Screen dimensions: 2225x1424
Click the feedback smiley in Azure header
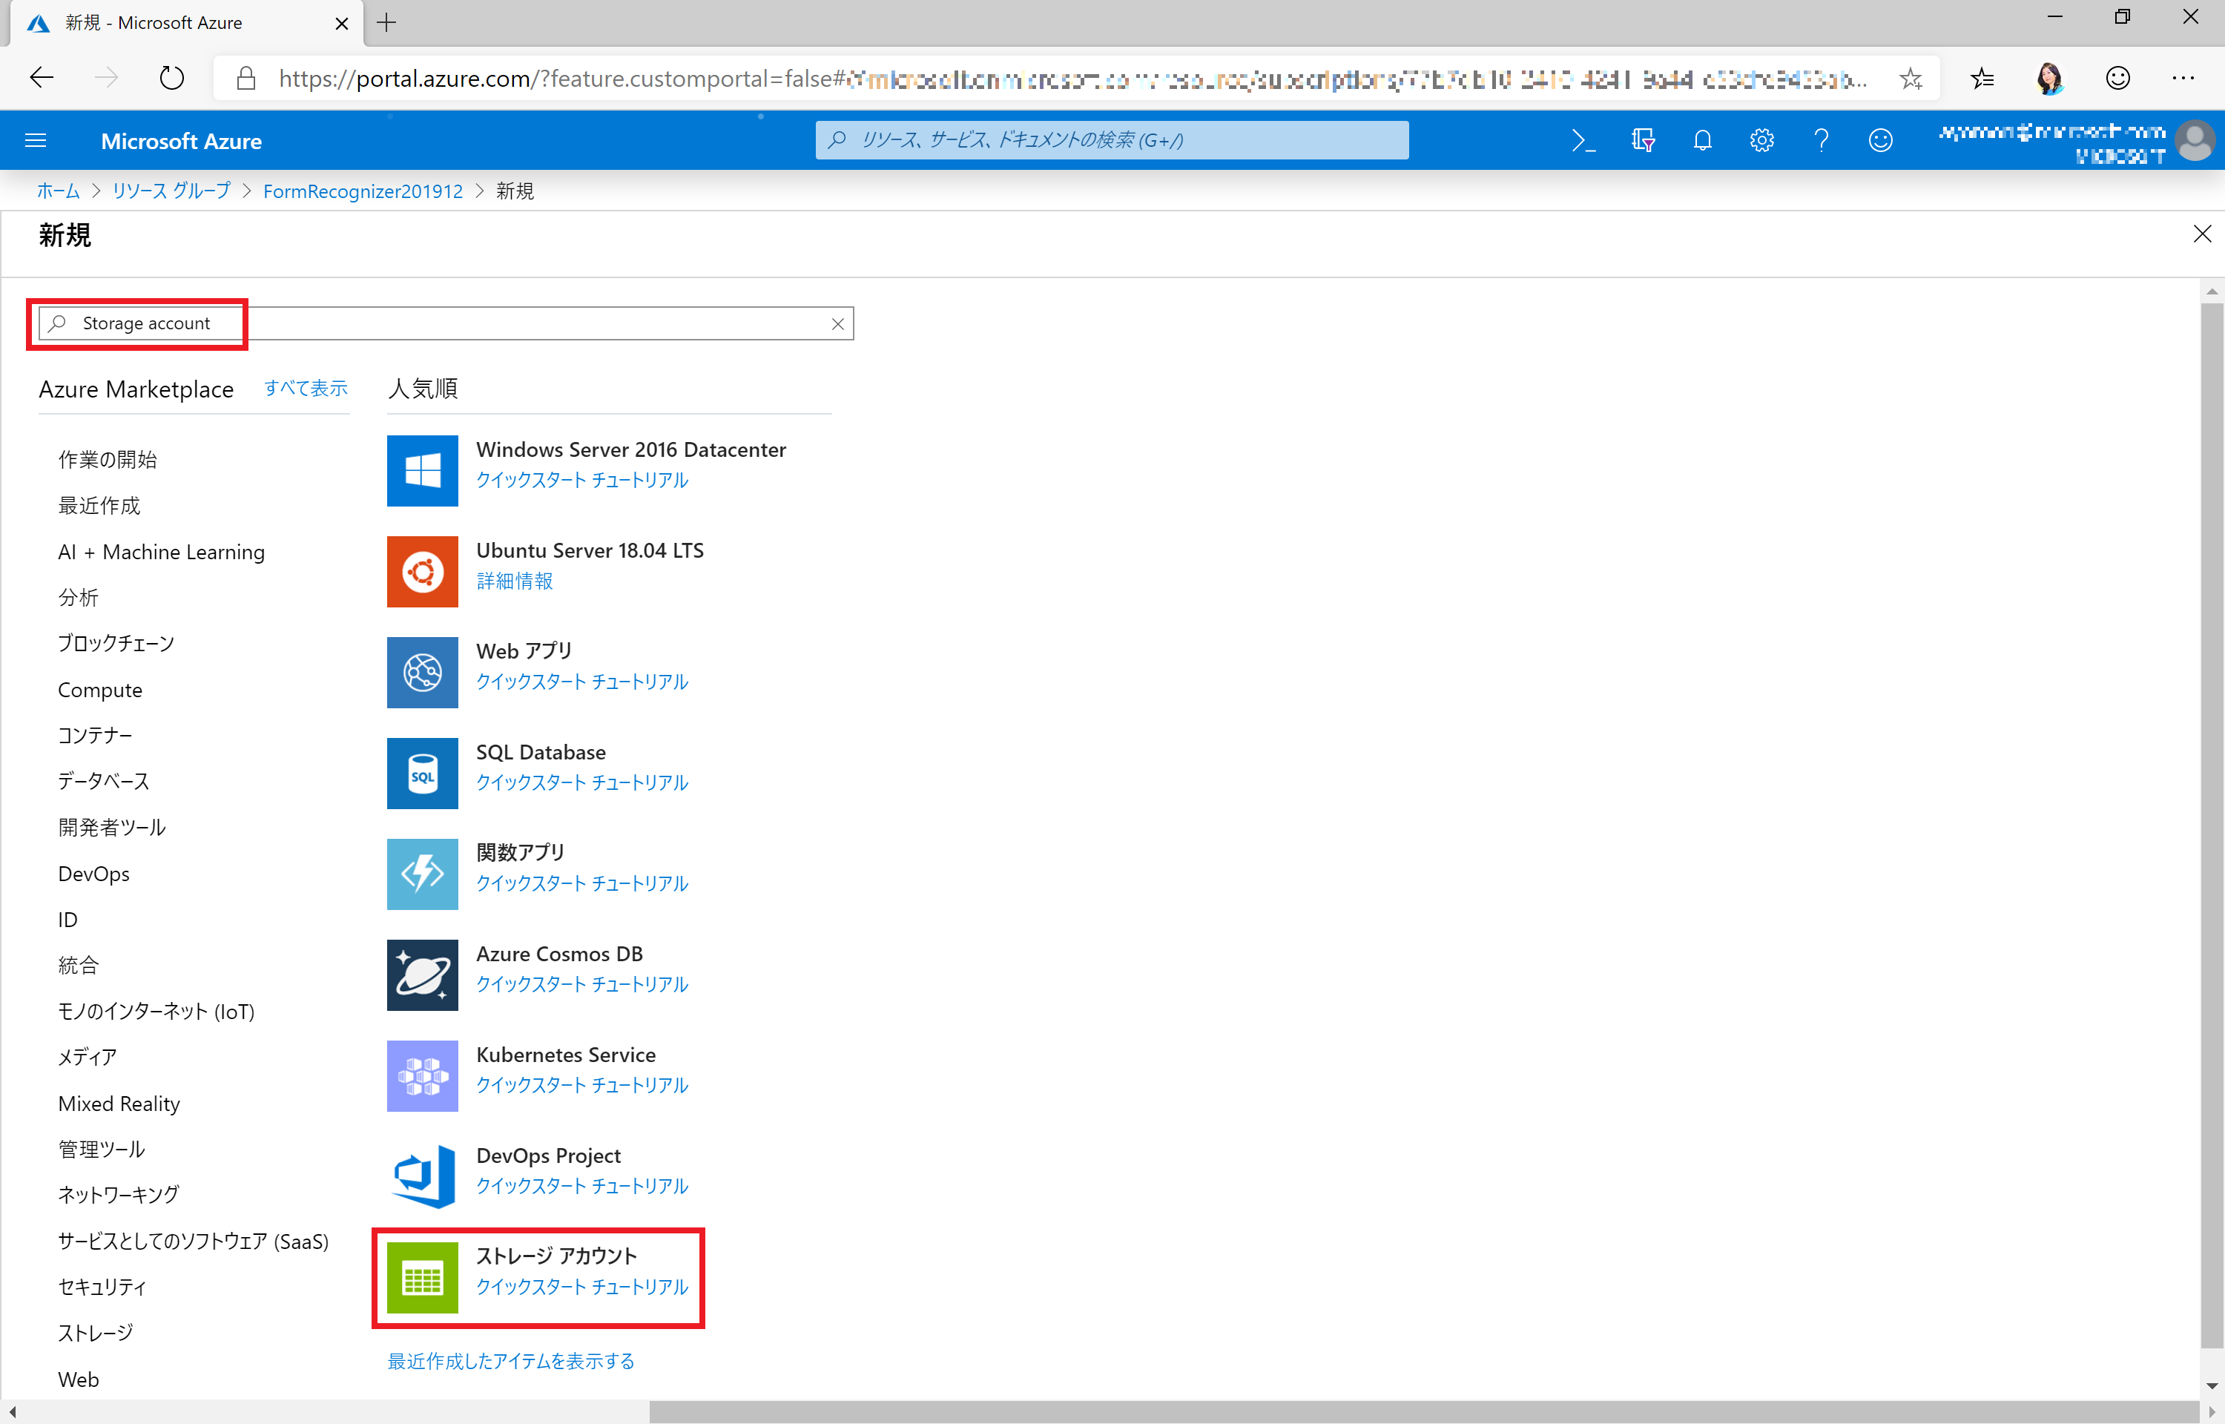1880,141
